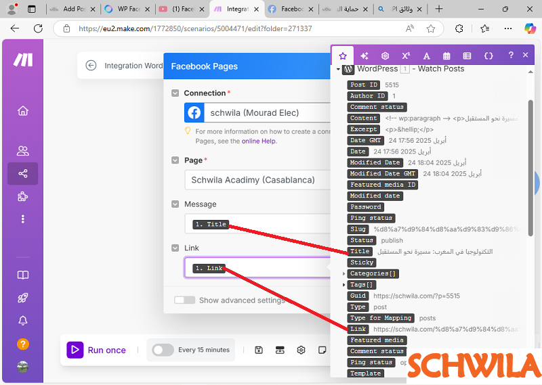This screenshot has width=542, height=385.
Task: Select the Content variable pill
Action: [x=363, y=118]
